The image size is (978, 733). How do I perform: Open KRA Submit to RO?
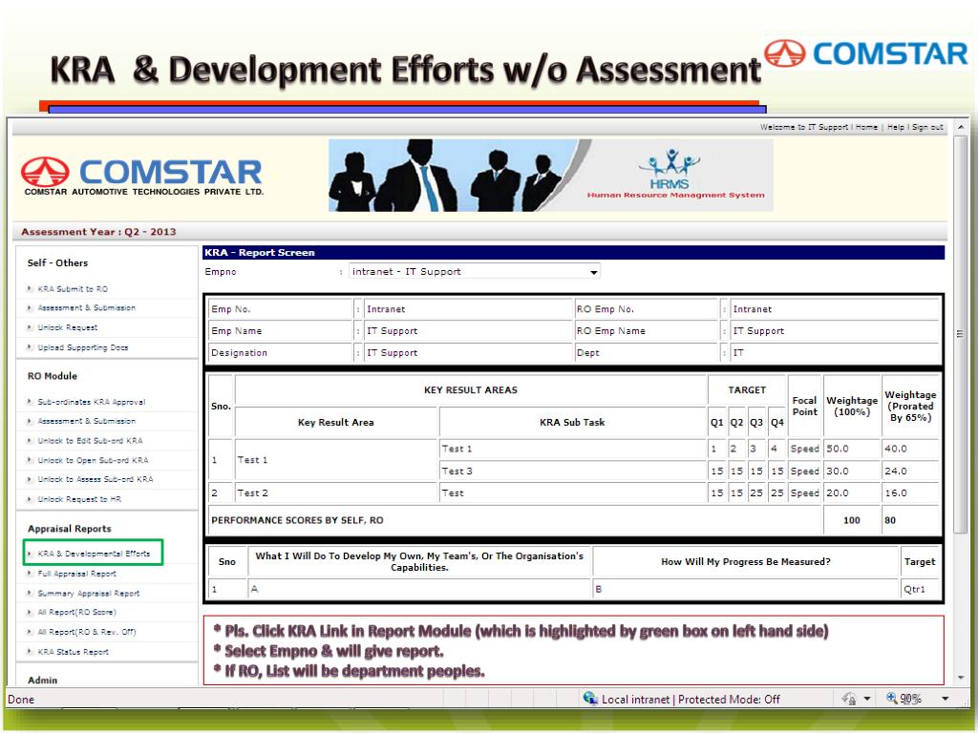click(73, 289)
